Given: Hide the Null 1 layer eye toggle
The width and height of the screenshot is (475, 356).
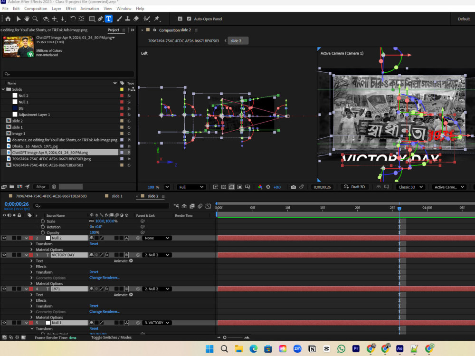Looking at the screenshot, I should pos(4,323).
